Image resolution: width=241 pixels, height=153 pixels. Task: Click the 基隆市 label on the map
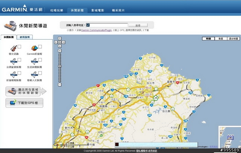click(171, 82)
